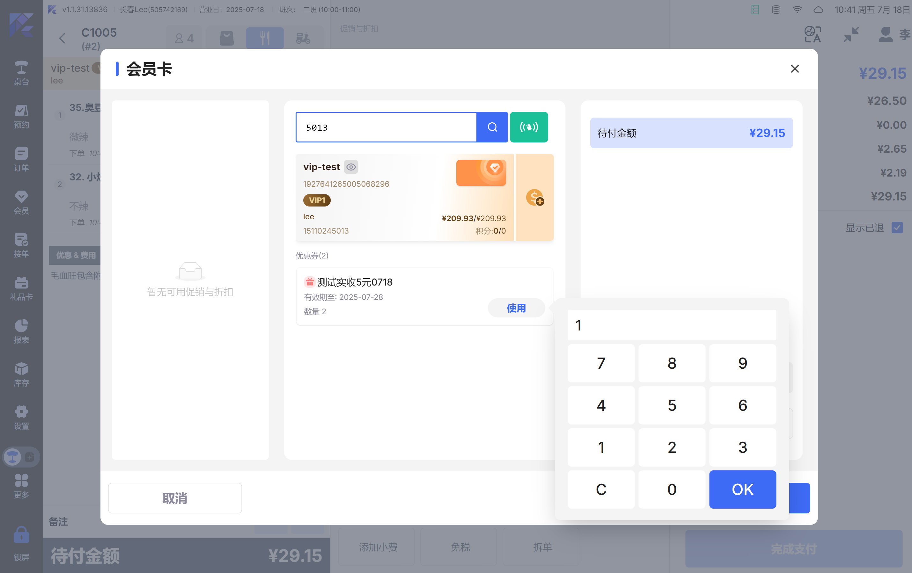Screen dimensions: 912x573
Task: Open the 会员 members sidebar icon
Action: coord(21,202)
